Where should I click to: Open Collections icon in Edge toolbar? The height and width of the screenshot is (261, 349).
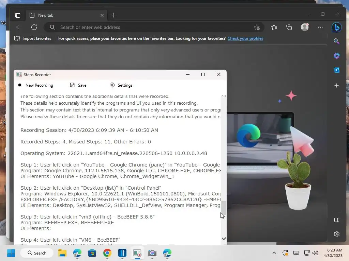tap(289, 27)
